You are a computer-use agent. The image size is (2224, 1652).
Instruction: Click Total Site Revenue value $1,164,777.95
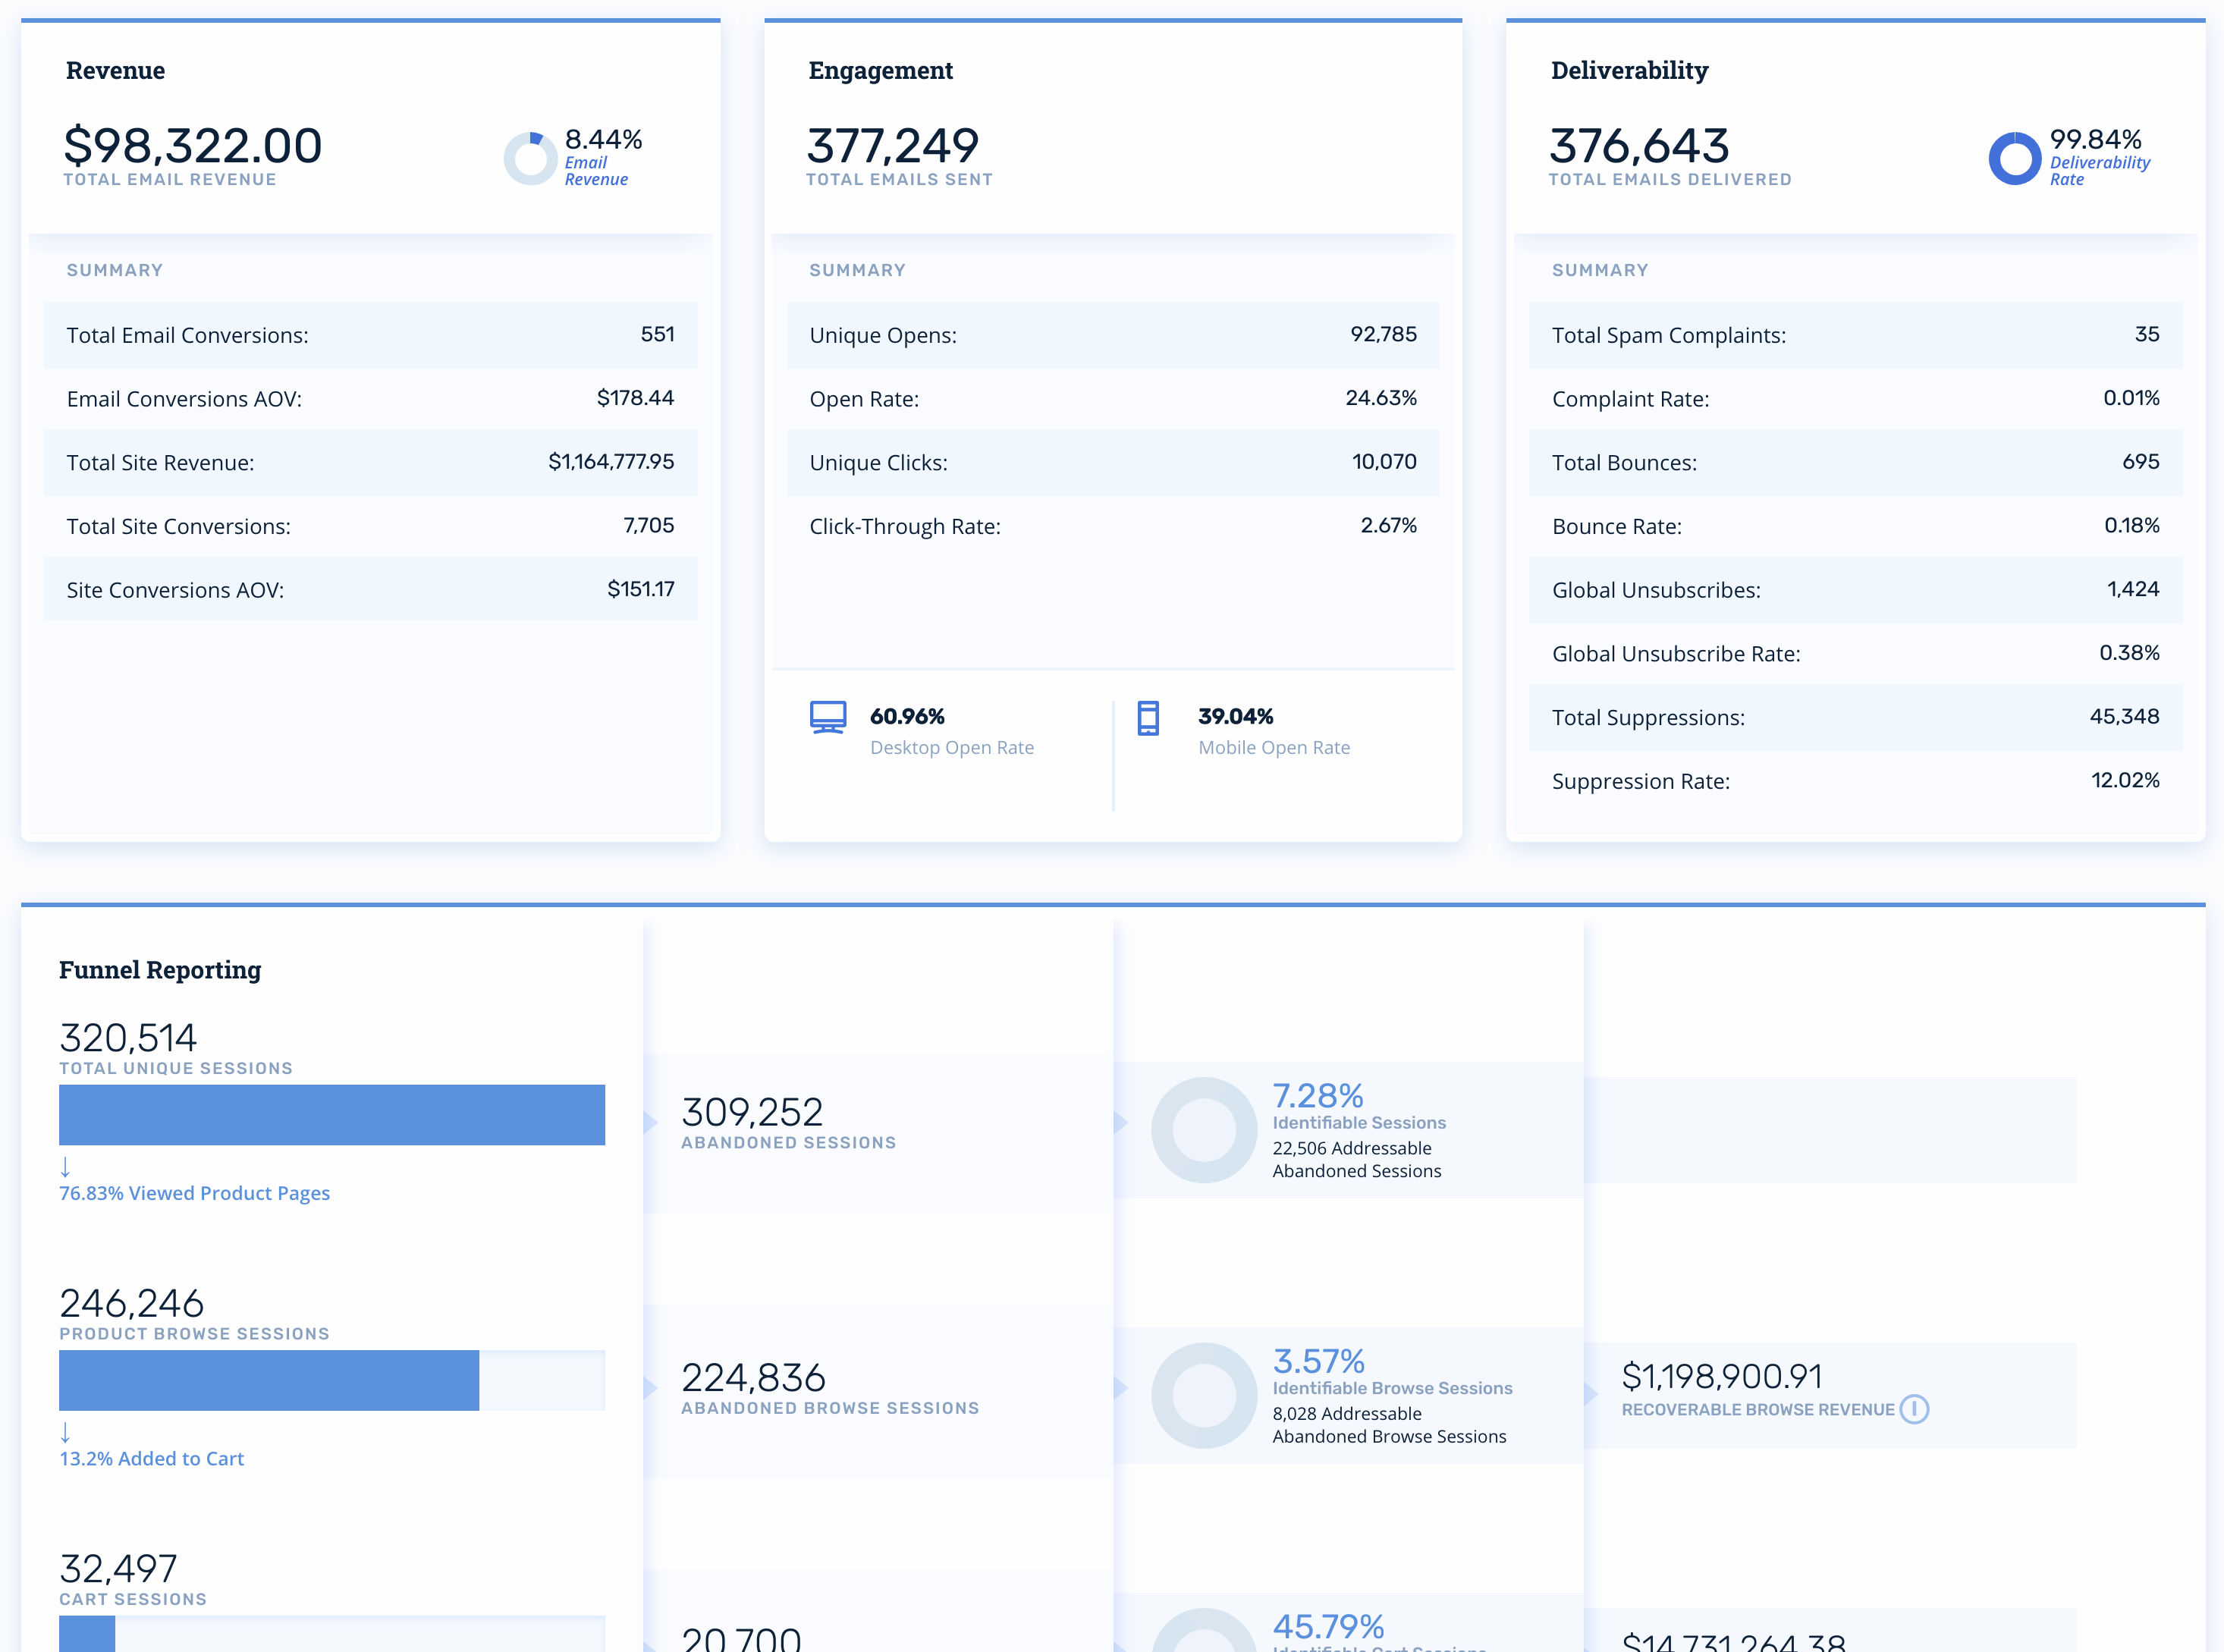[611, 462]
